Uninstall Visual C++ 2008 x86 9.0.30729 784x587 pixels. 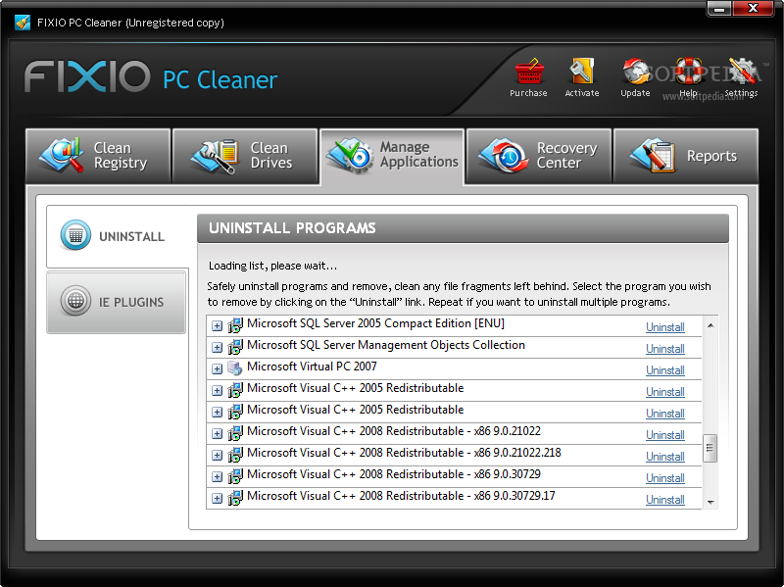(665, 477)
